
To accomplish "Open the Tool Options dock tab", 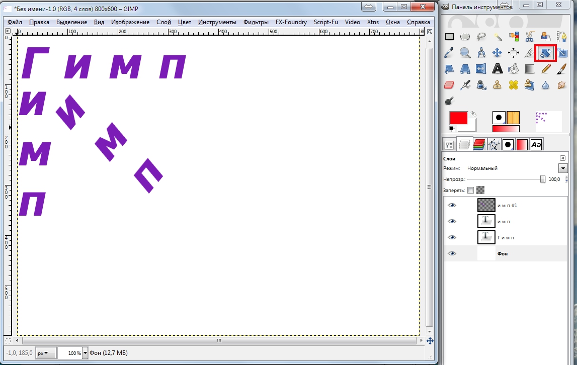I will click(x=449, y=145).
